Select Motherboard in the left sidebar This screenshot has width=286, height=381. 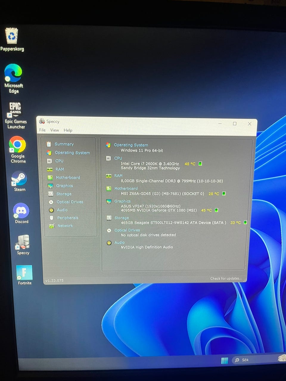[68, 177]
